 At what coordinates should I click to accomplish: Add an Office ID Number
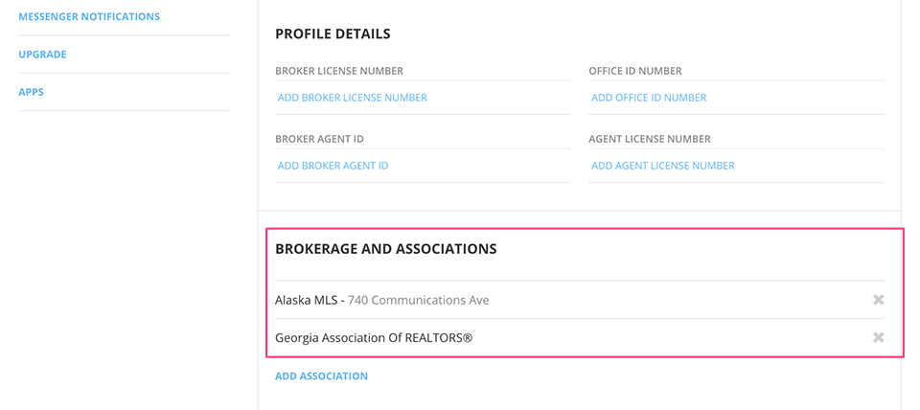point(649,98)
